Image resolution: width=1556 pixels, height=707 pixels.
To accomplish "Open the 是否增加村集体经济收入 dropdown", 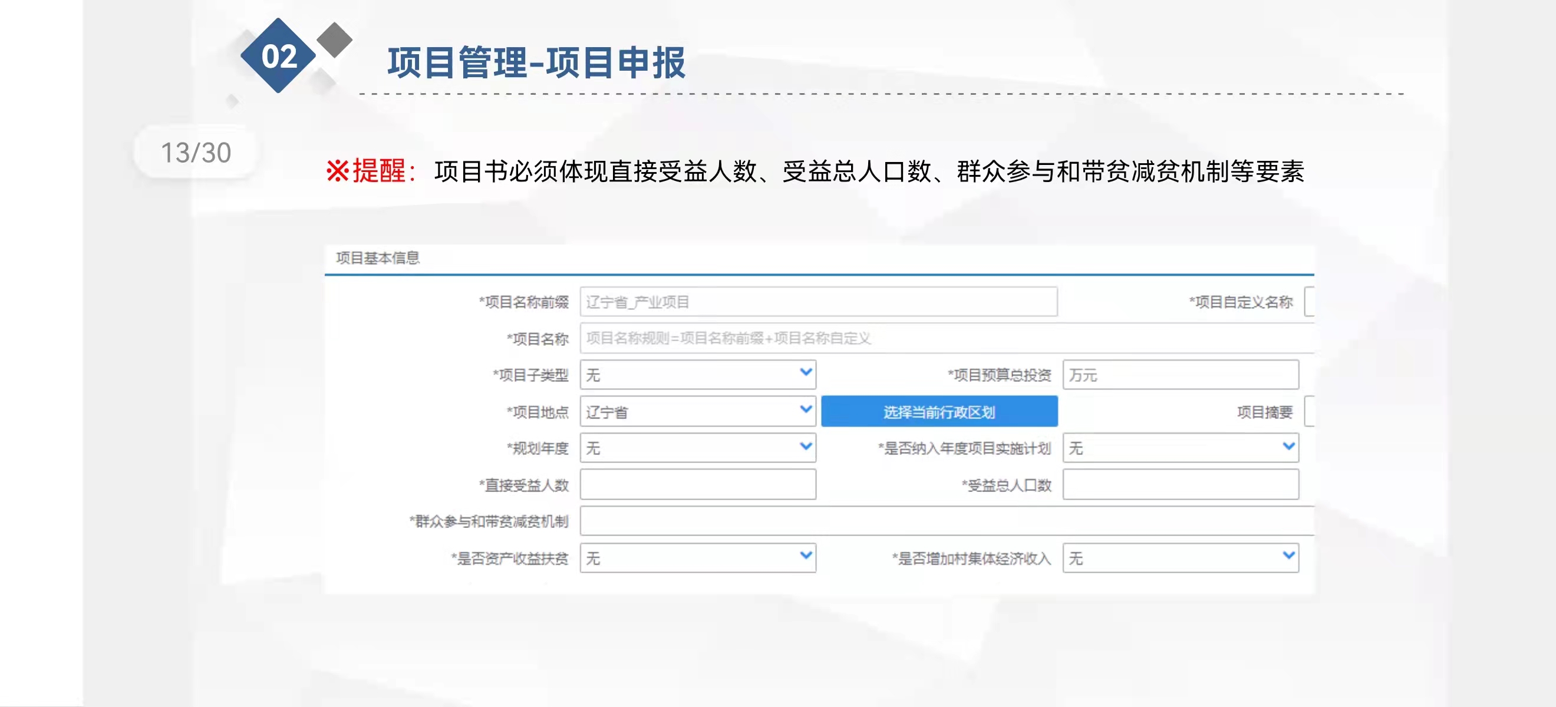I will (x=1181, y=558).
